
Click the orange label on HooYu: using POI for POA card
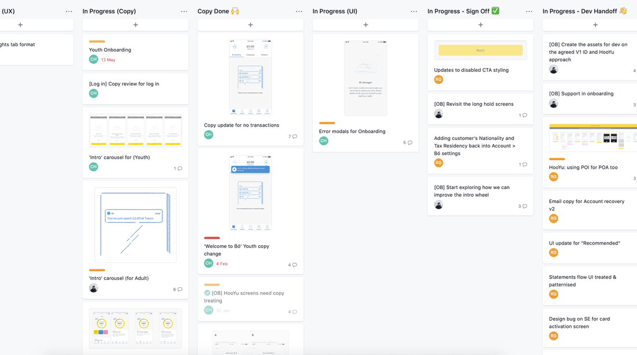[x=557, y=159]
